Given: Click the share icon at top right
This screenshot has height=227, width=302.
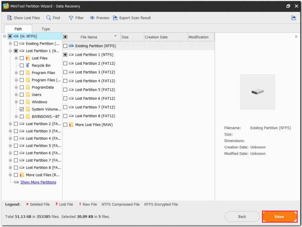Looking at the screenshot, I should pyautogui.click(x=294, y=18).
